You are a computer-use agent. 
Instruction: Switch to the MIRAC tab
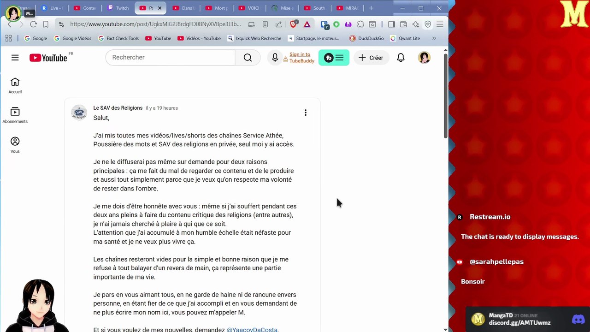(x=348, y=8)
